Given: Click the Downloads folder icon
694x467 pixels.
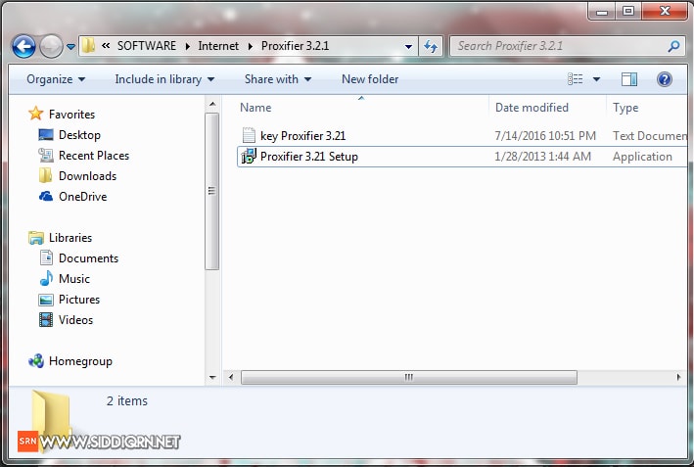Looking at the screenshot, I should tap(45, 175).
